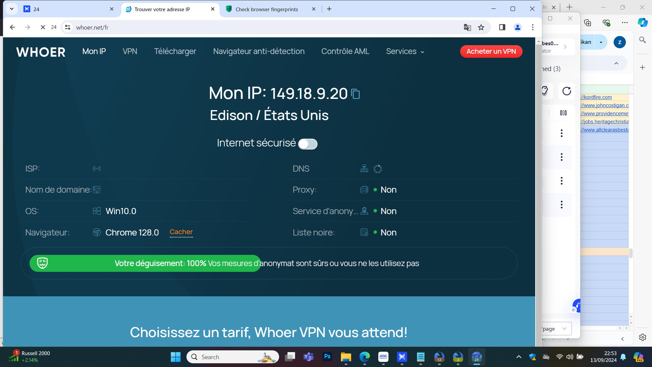Viewport: 652px width, 367px height.
Task: Click refresh icon in background window
Action: 567,91
